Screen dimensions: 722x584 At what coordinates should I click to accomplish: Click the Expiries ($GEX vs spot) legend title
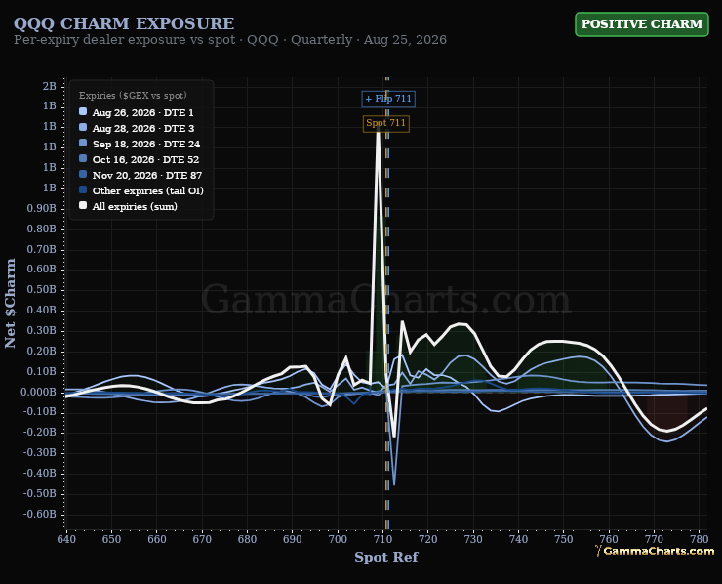pyautogui.click(x=133, y=96)
